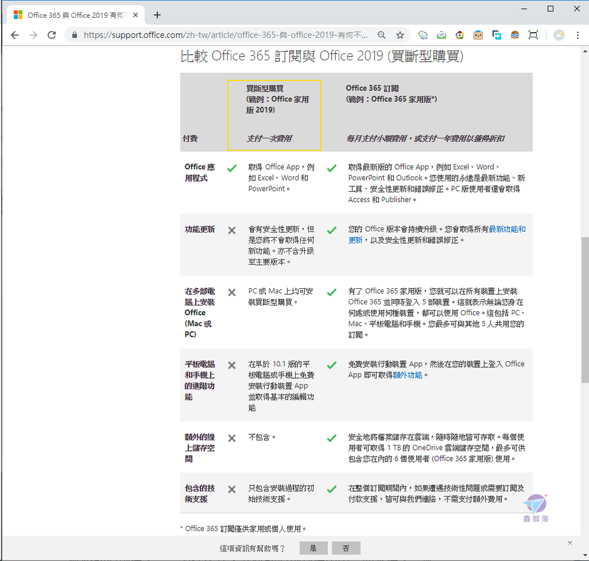
Task: Open the stacked papers extension icon
Action: tap(423, 35)
